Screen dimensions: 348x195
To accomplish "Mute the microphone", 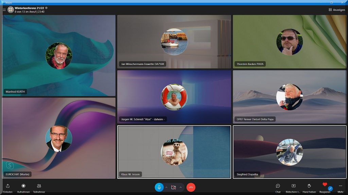I will coord(159,187).
